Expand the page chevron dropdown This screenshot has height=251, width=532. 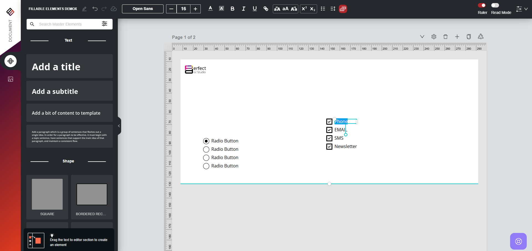point(422,37)
